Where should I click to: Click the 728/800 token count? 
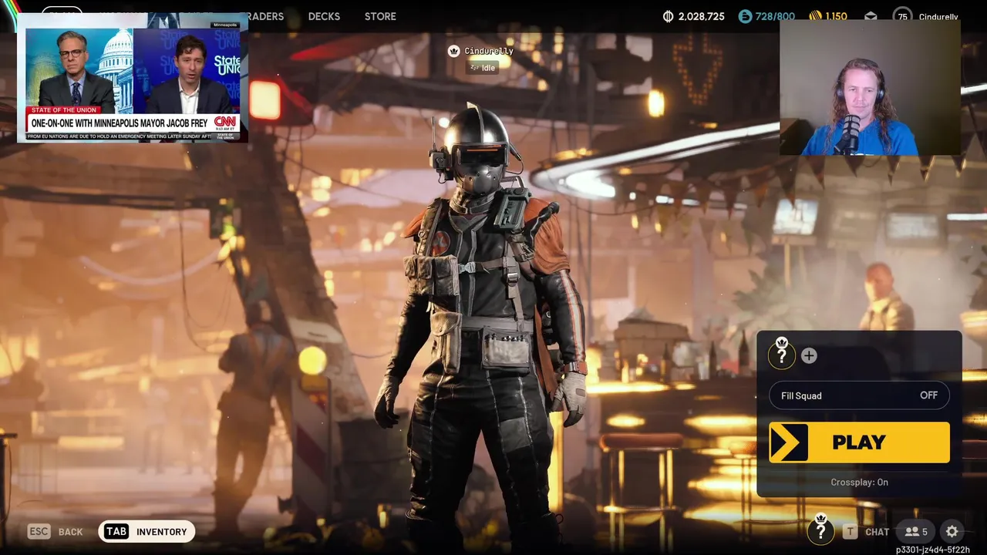tap(775, 16)
